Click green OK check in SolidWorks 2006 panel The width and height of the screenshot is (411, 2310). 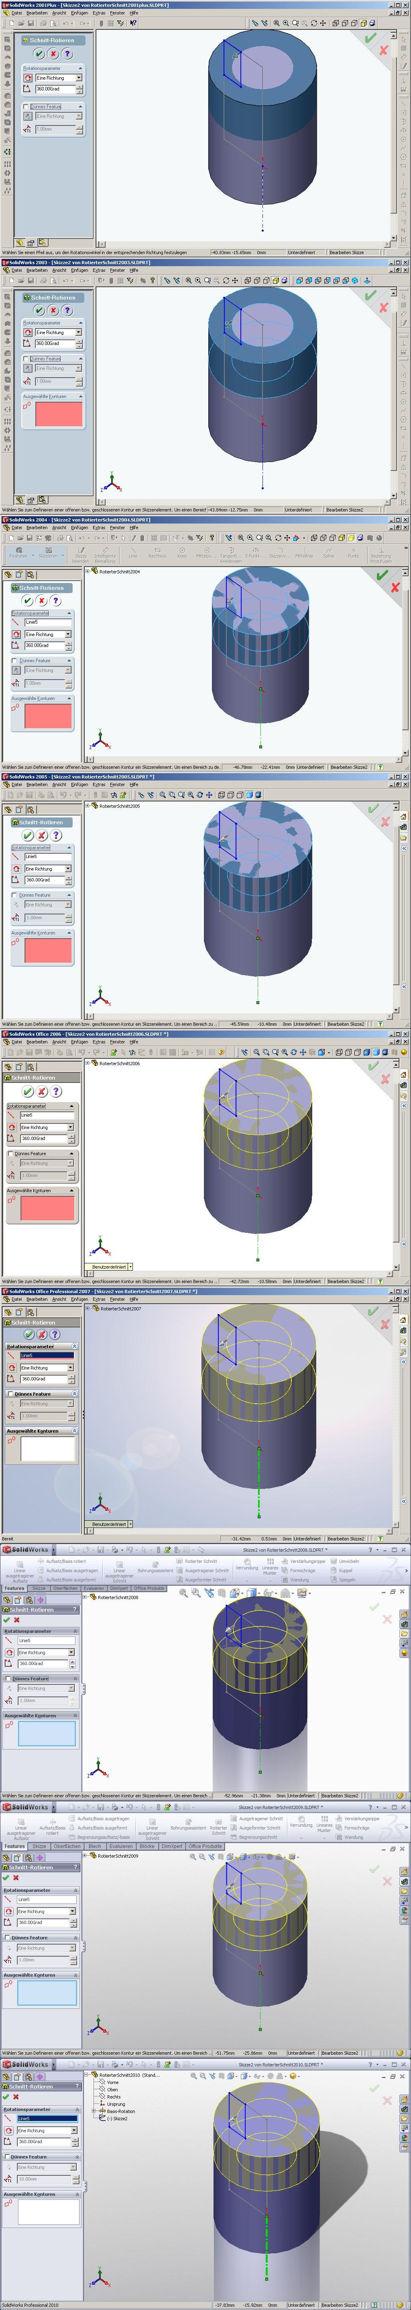pyautogui.click(x=28, y=1091)
